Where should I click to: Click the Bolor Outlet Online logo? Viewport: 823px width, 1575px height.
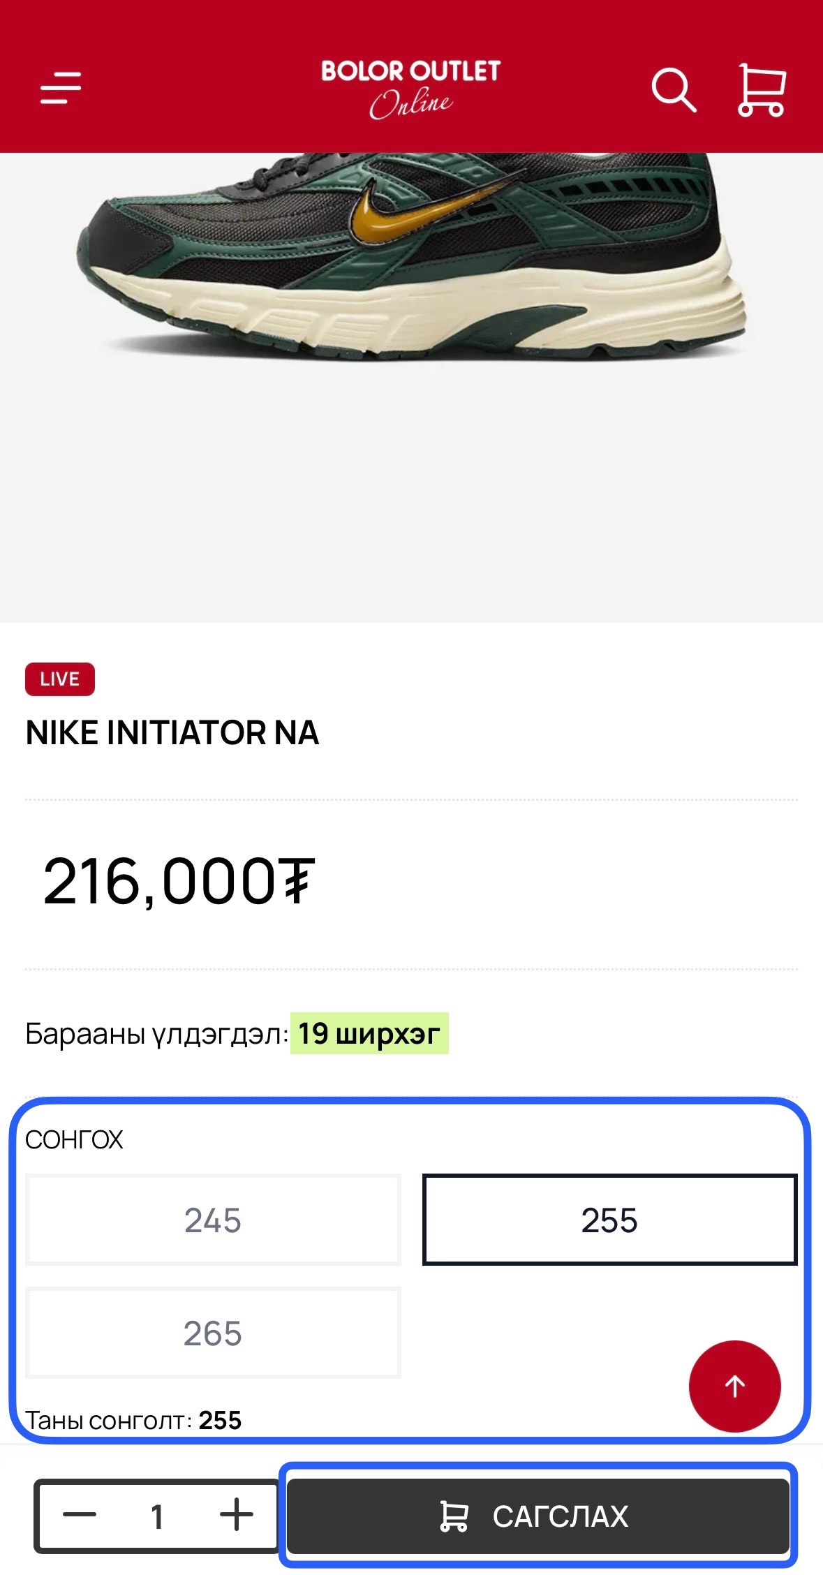tap(410, 89)
